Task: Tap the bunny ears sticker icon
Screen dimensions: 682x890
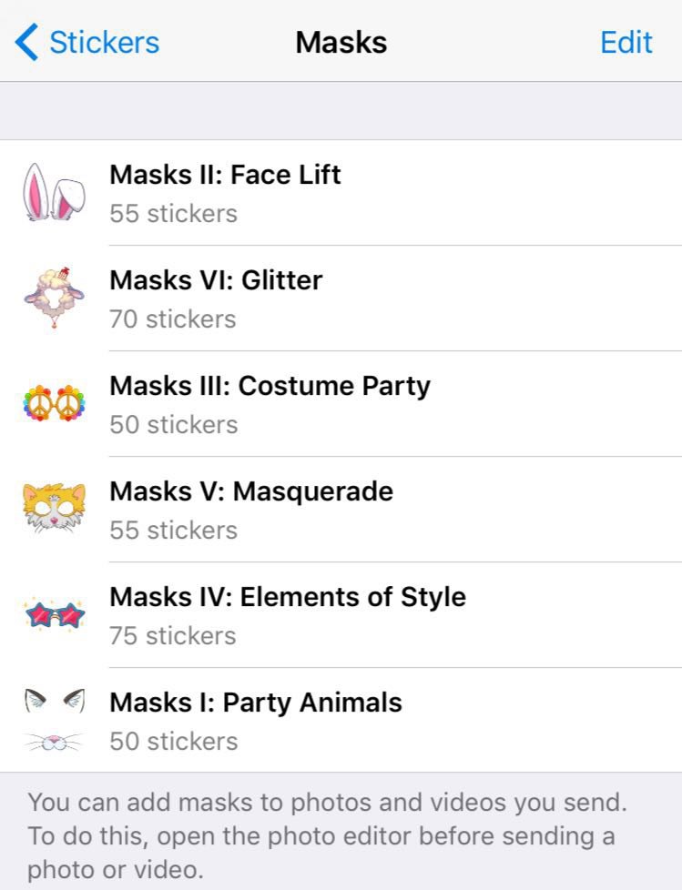Action: coord(54,192)
